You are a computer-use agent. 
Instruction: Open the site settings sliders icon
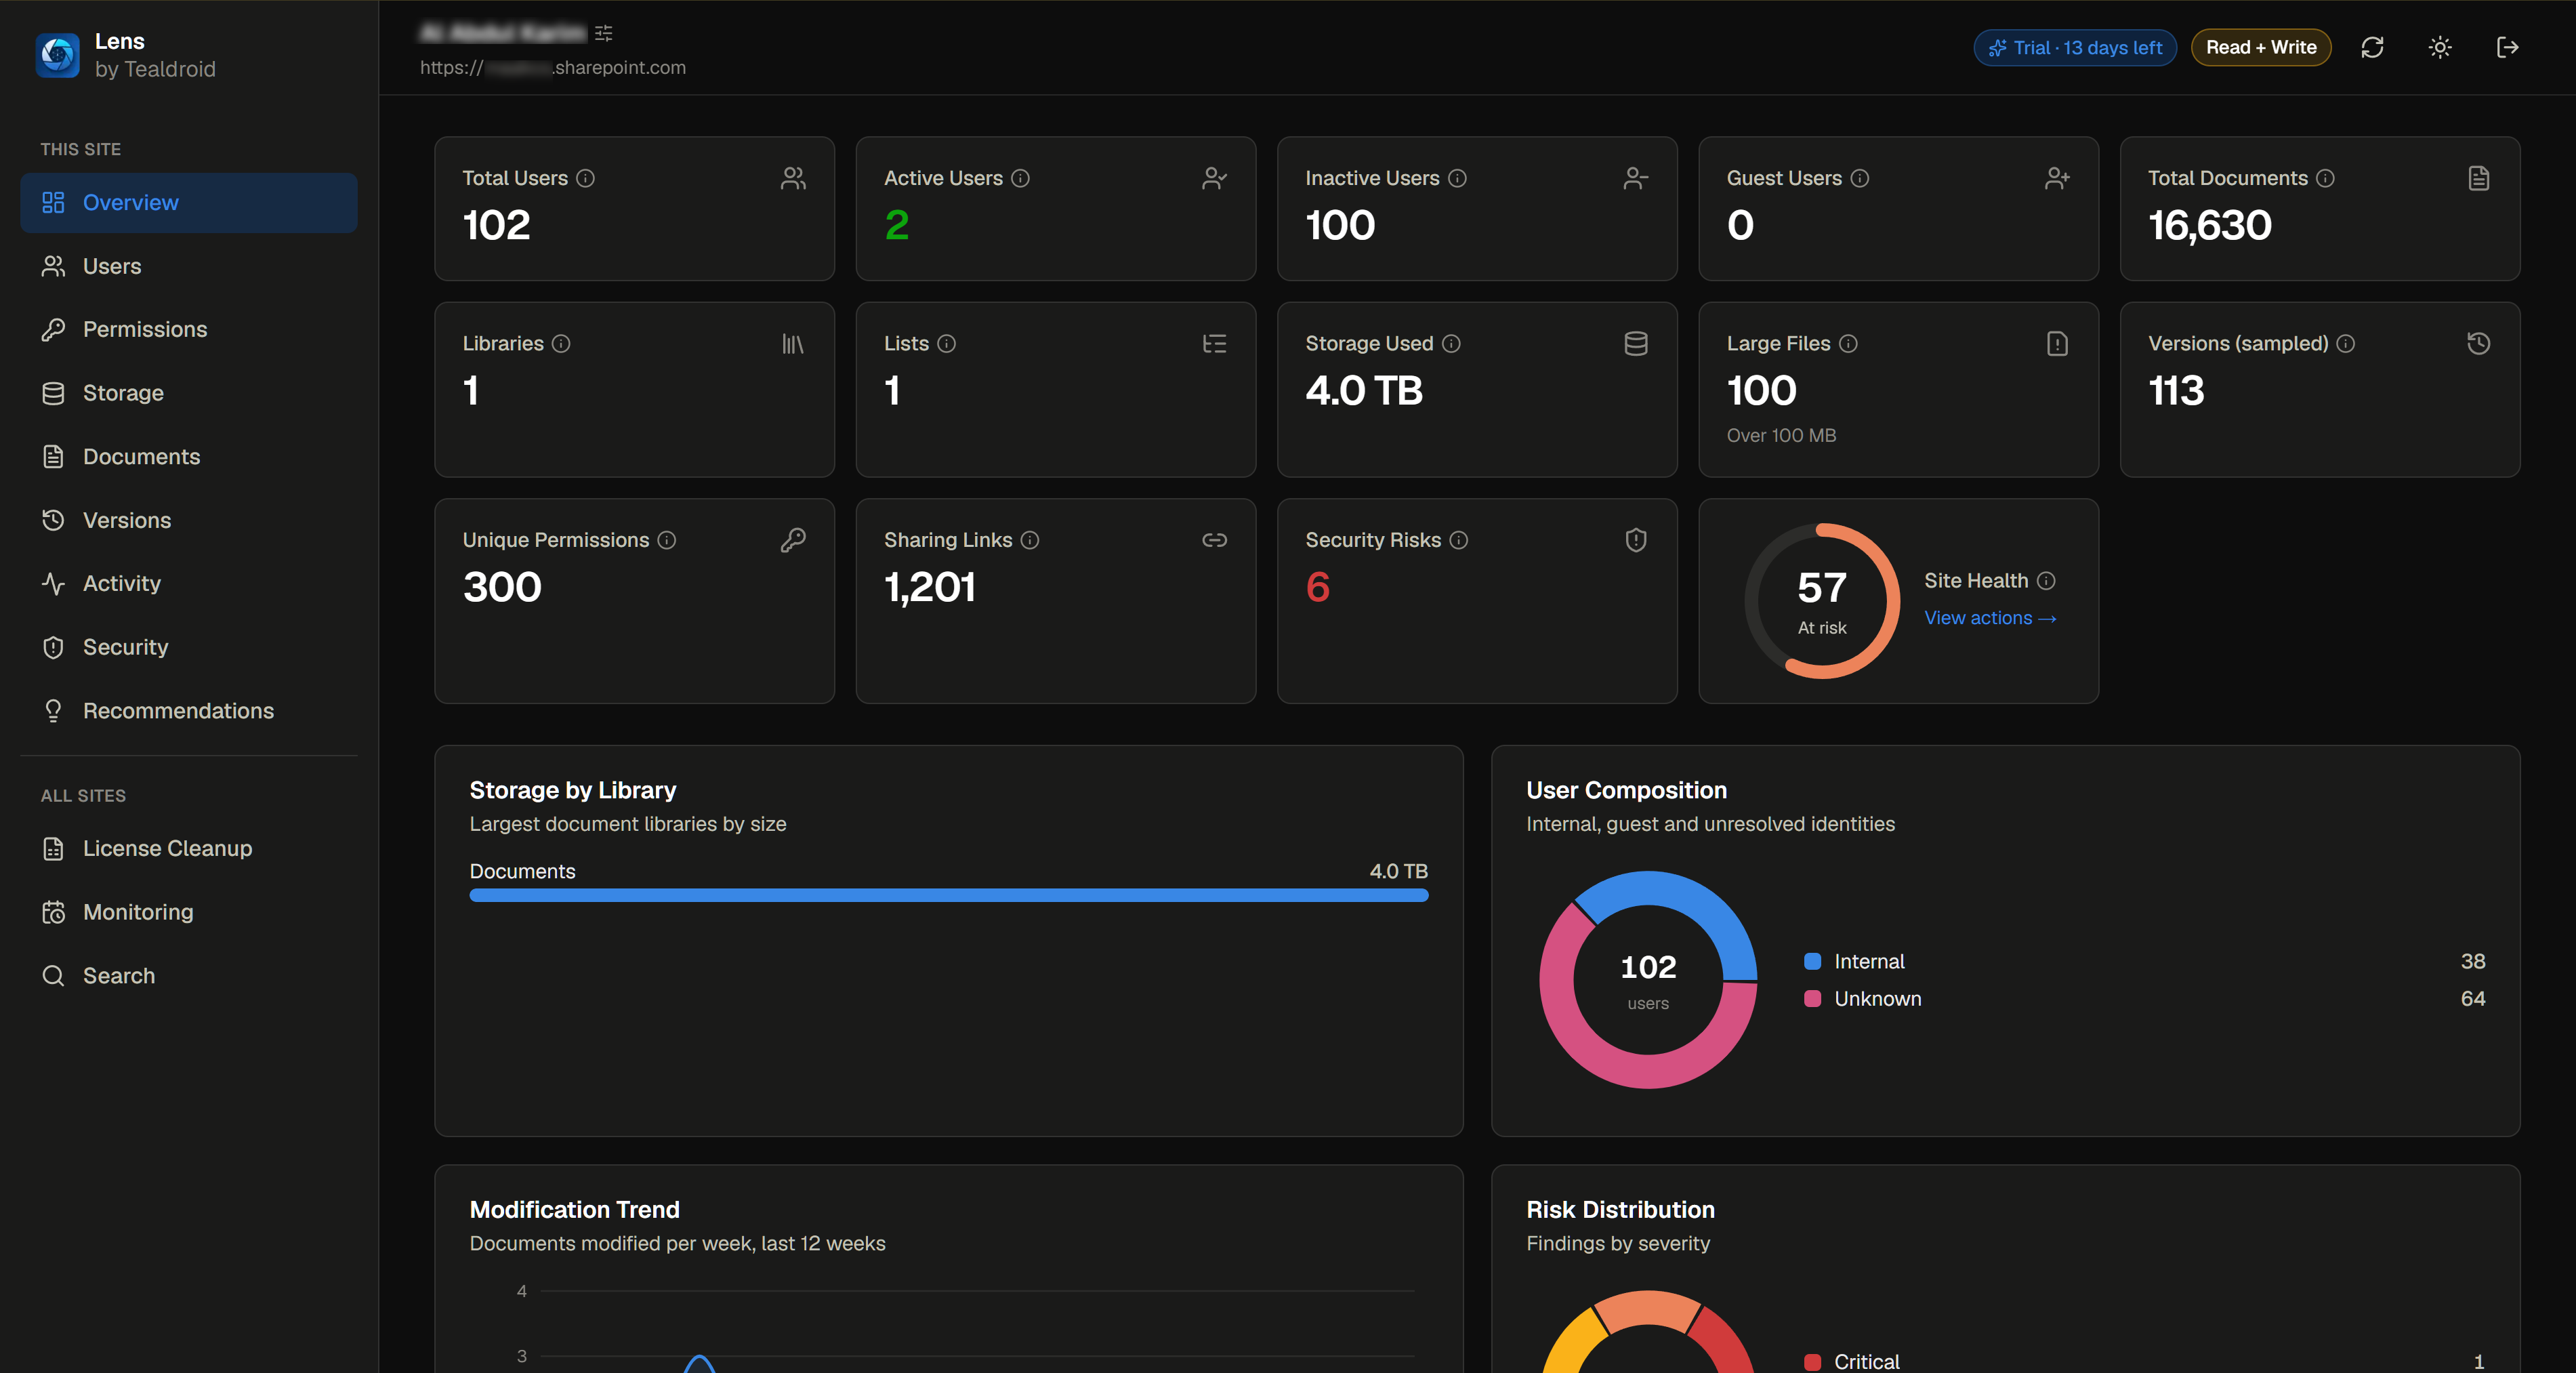pos(603,33)
